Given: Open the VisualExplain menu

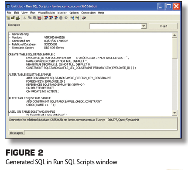Looking at the screenshot, I should [x=46, y=13].
